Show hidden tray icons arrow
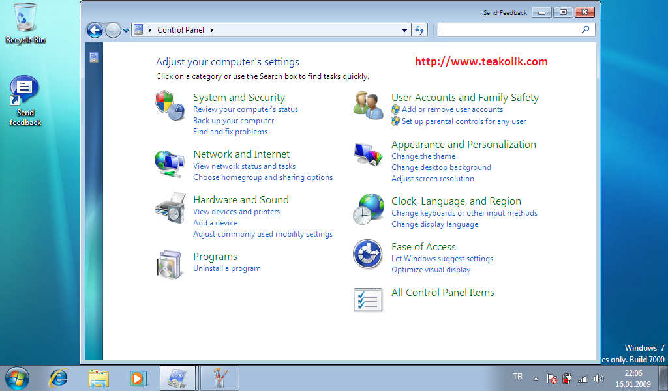The width and height of the screenshot is (668, 391). (x=536, y=378)
